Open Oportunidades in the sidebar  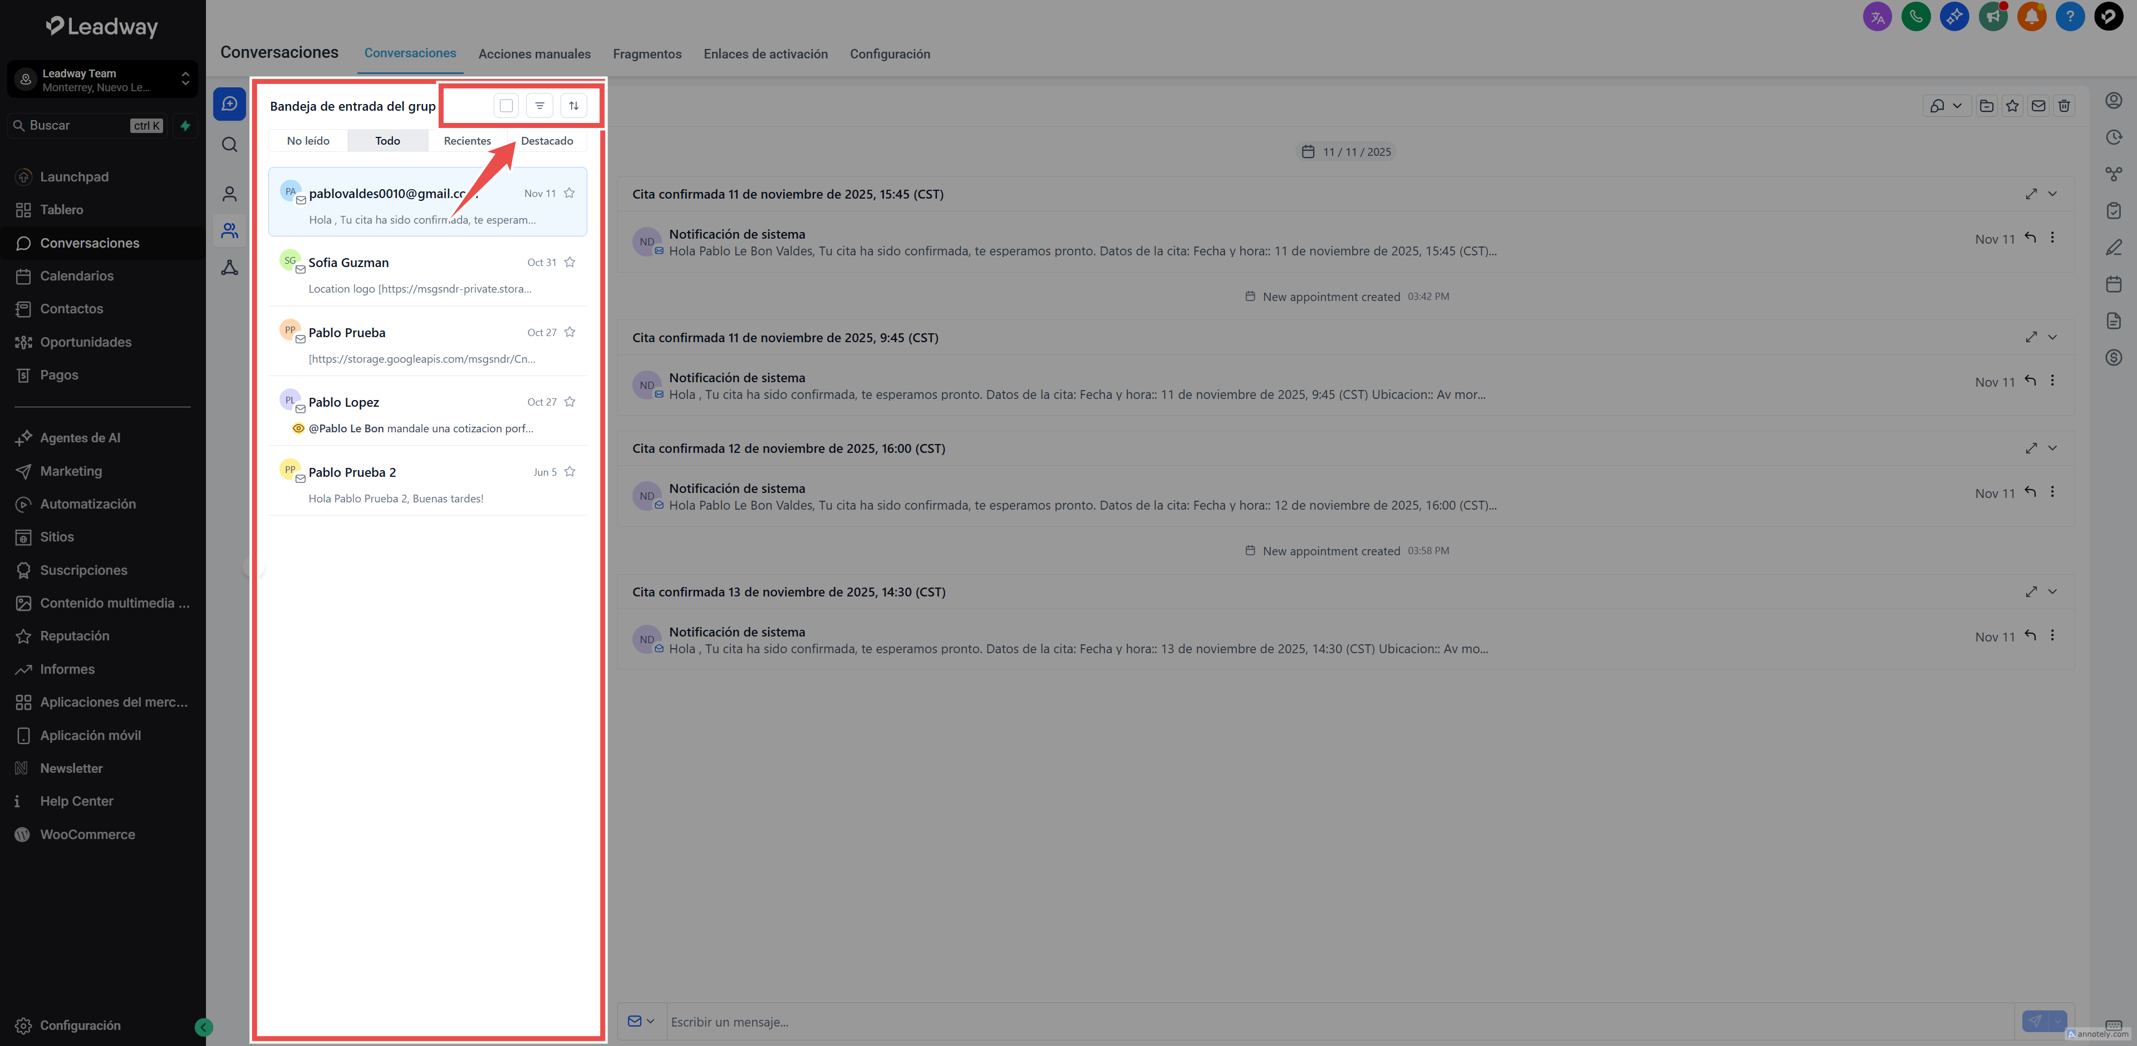click(86, 342)
